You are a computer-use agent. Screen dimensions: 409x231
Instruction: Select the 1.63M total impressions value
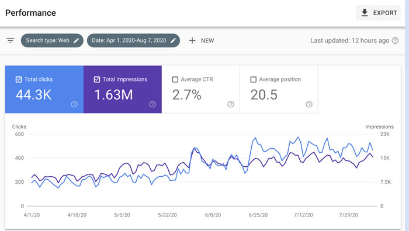point(113,94)
